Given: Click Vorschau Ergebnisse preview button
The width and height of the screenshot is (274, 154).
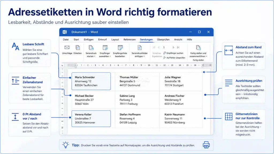Looking at the screenshot, I should pos(157,55).
